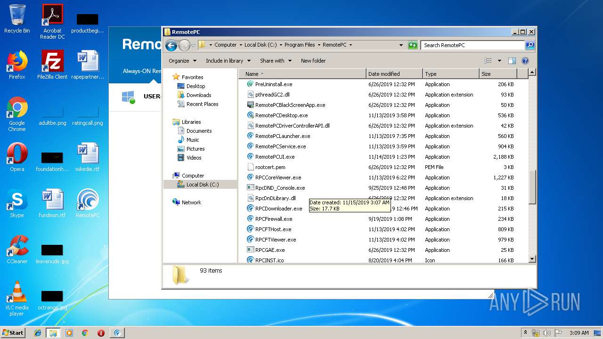
Task: Select RPCFirewall.exe icon
Action: tap(251, 219)
